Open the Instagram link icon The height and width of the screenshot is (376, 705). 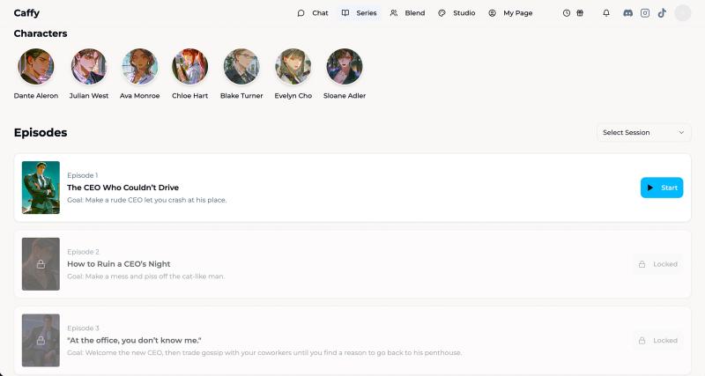[645, 13]
